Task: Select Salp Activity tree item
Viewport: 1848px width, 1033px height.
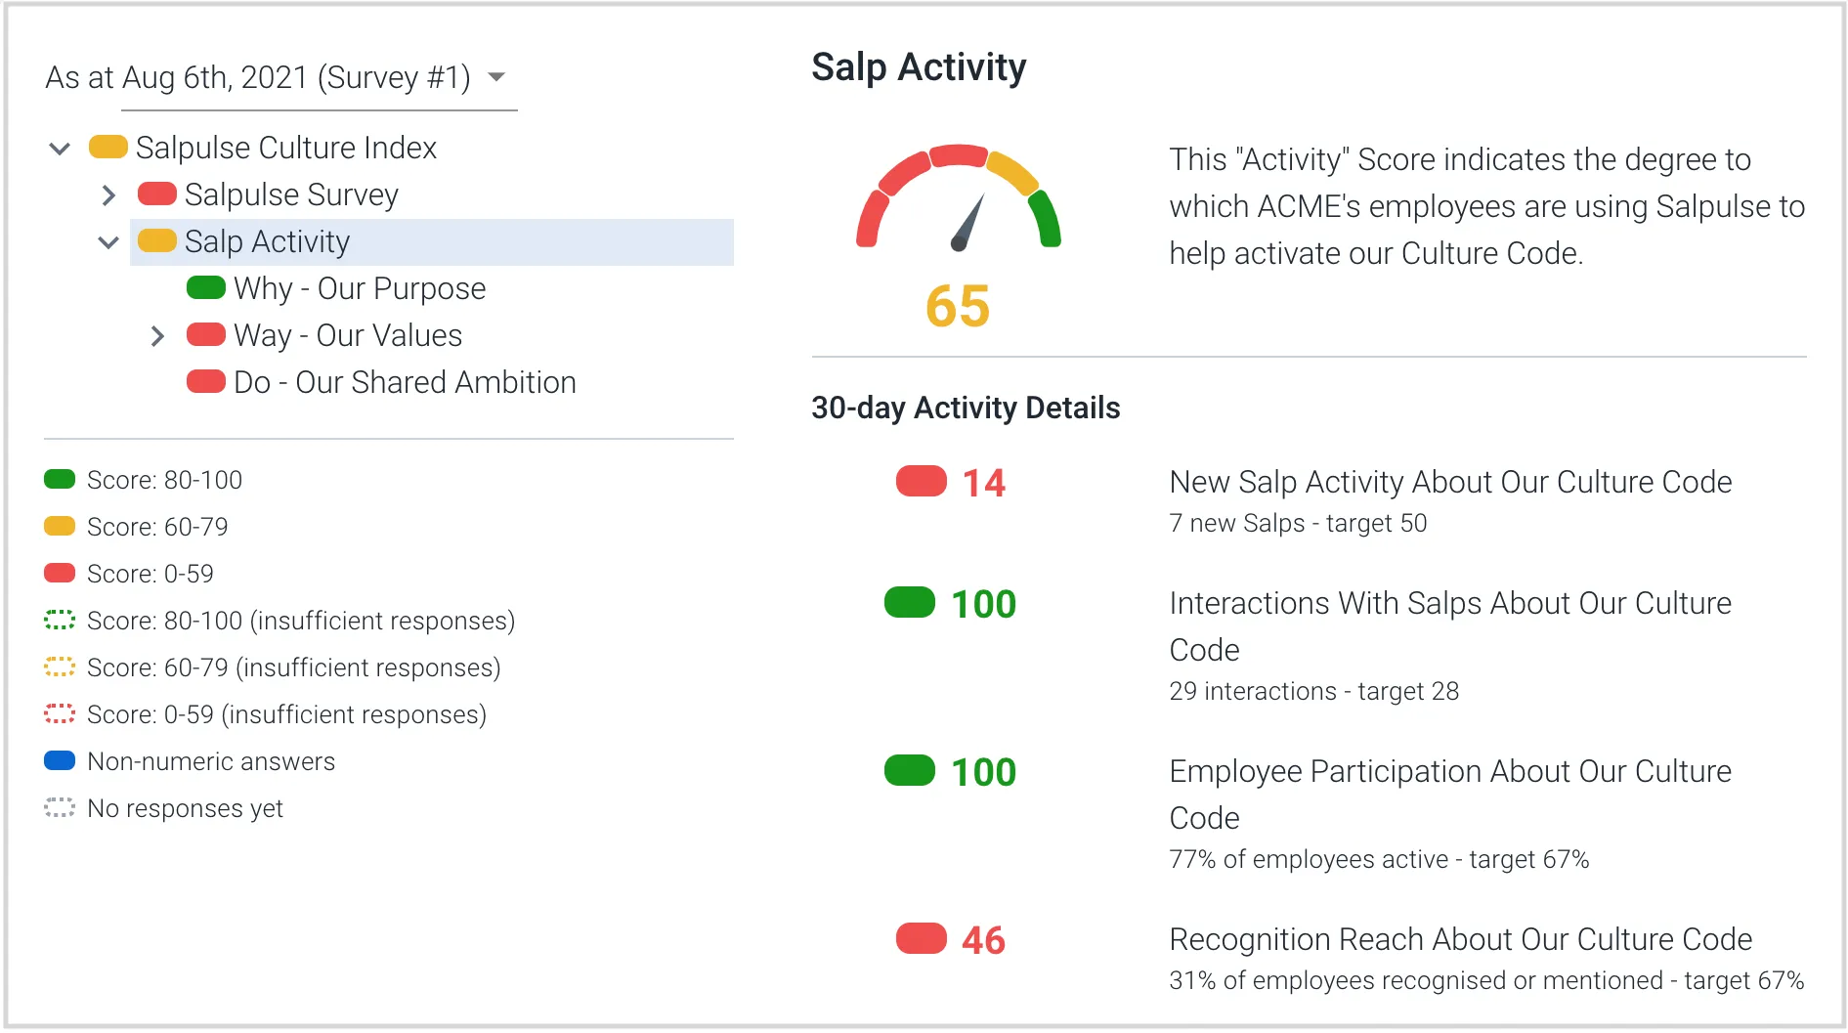Action: click(x=432, y=241)
